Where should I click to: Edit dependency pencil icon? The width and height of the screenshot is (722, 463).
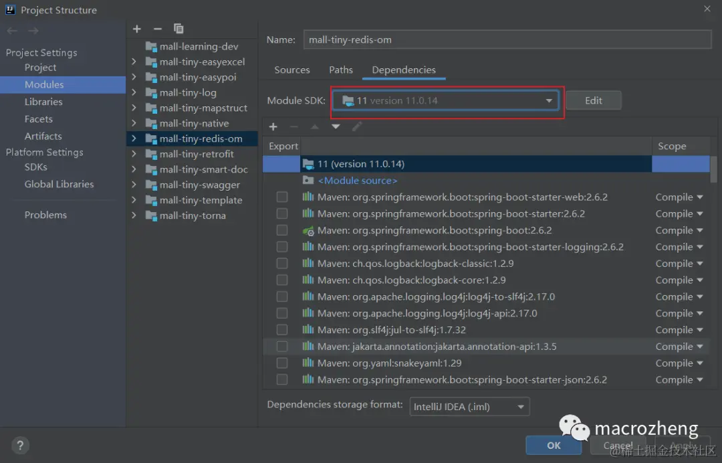(x=357, y=126)
